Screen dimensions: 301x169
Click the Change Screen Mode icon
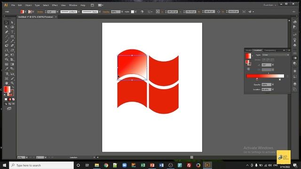pyautogui.click(x=9, y=108)
